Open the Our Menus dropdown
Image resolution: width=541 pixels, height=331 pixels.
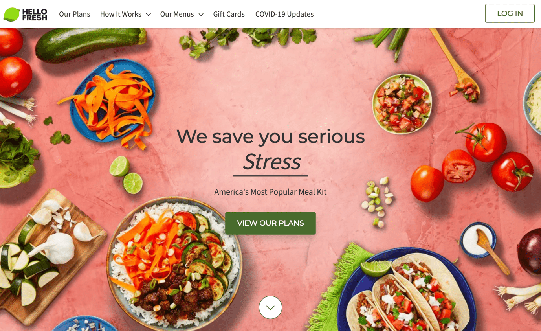[x=177, y=14]
